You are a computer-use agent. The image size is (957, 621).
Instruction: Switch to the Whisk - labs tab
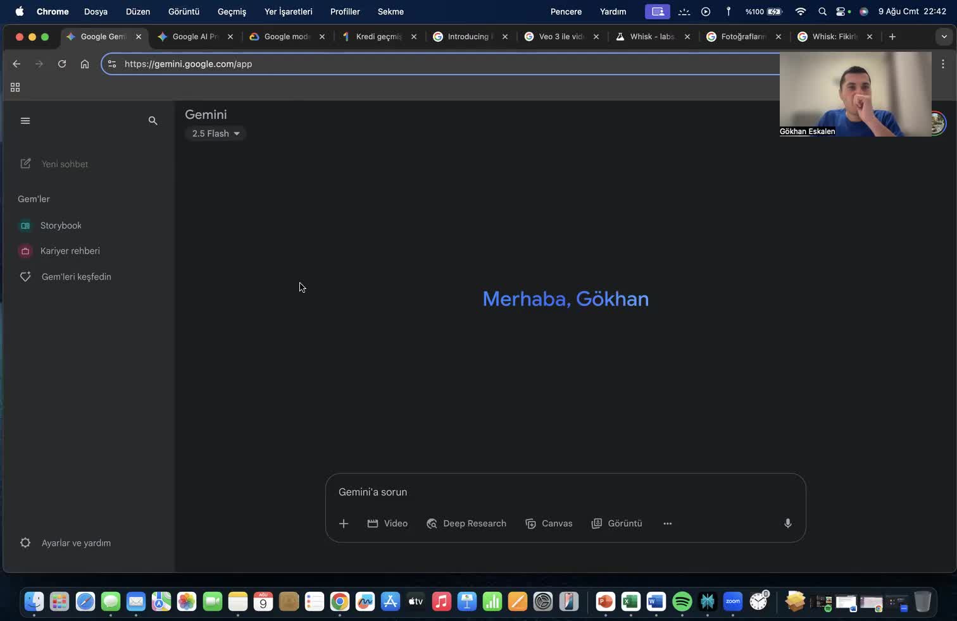point(652,37)
